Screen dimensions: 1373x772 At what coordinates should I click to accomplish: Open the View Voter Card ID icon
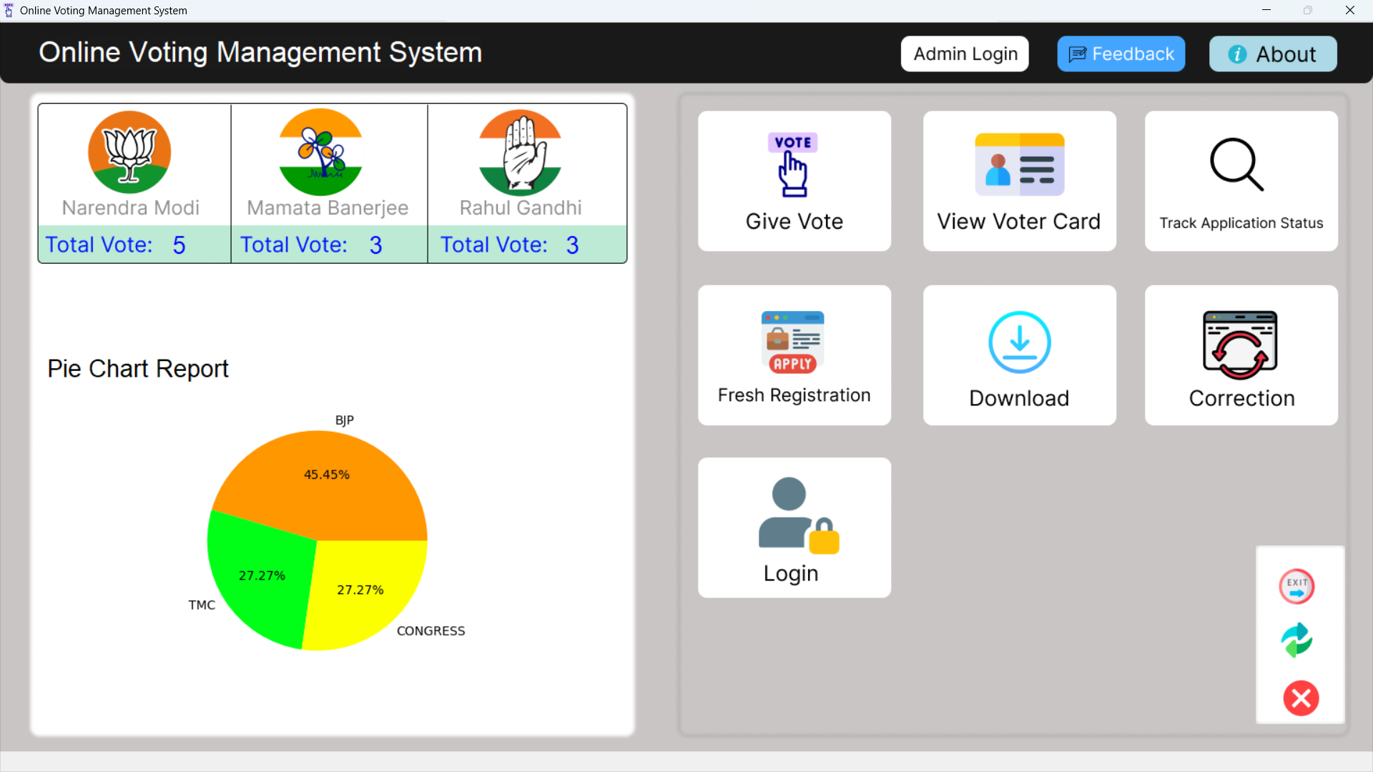pos(1019,164)
